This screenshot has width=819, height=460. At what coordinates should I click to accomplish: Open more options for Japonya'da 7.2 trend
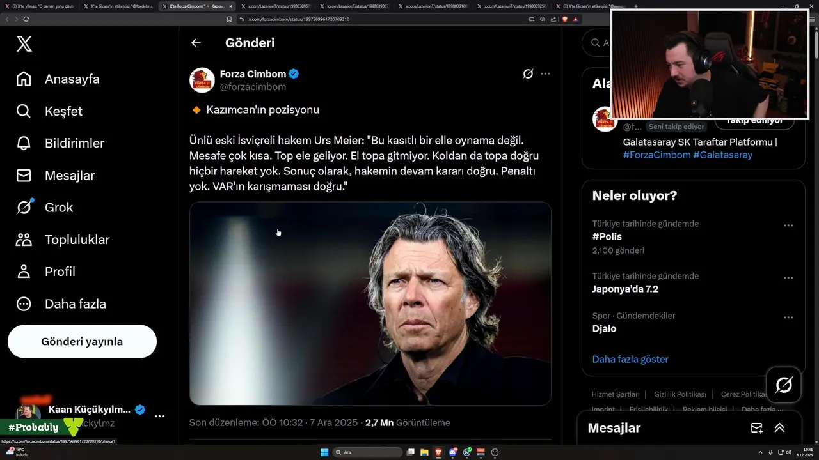point(788,277)
